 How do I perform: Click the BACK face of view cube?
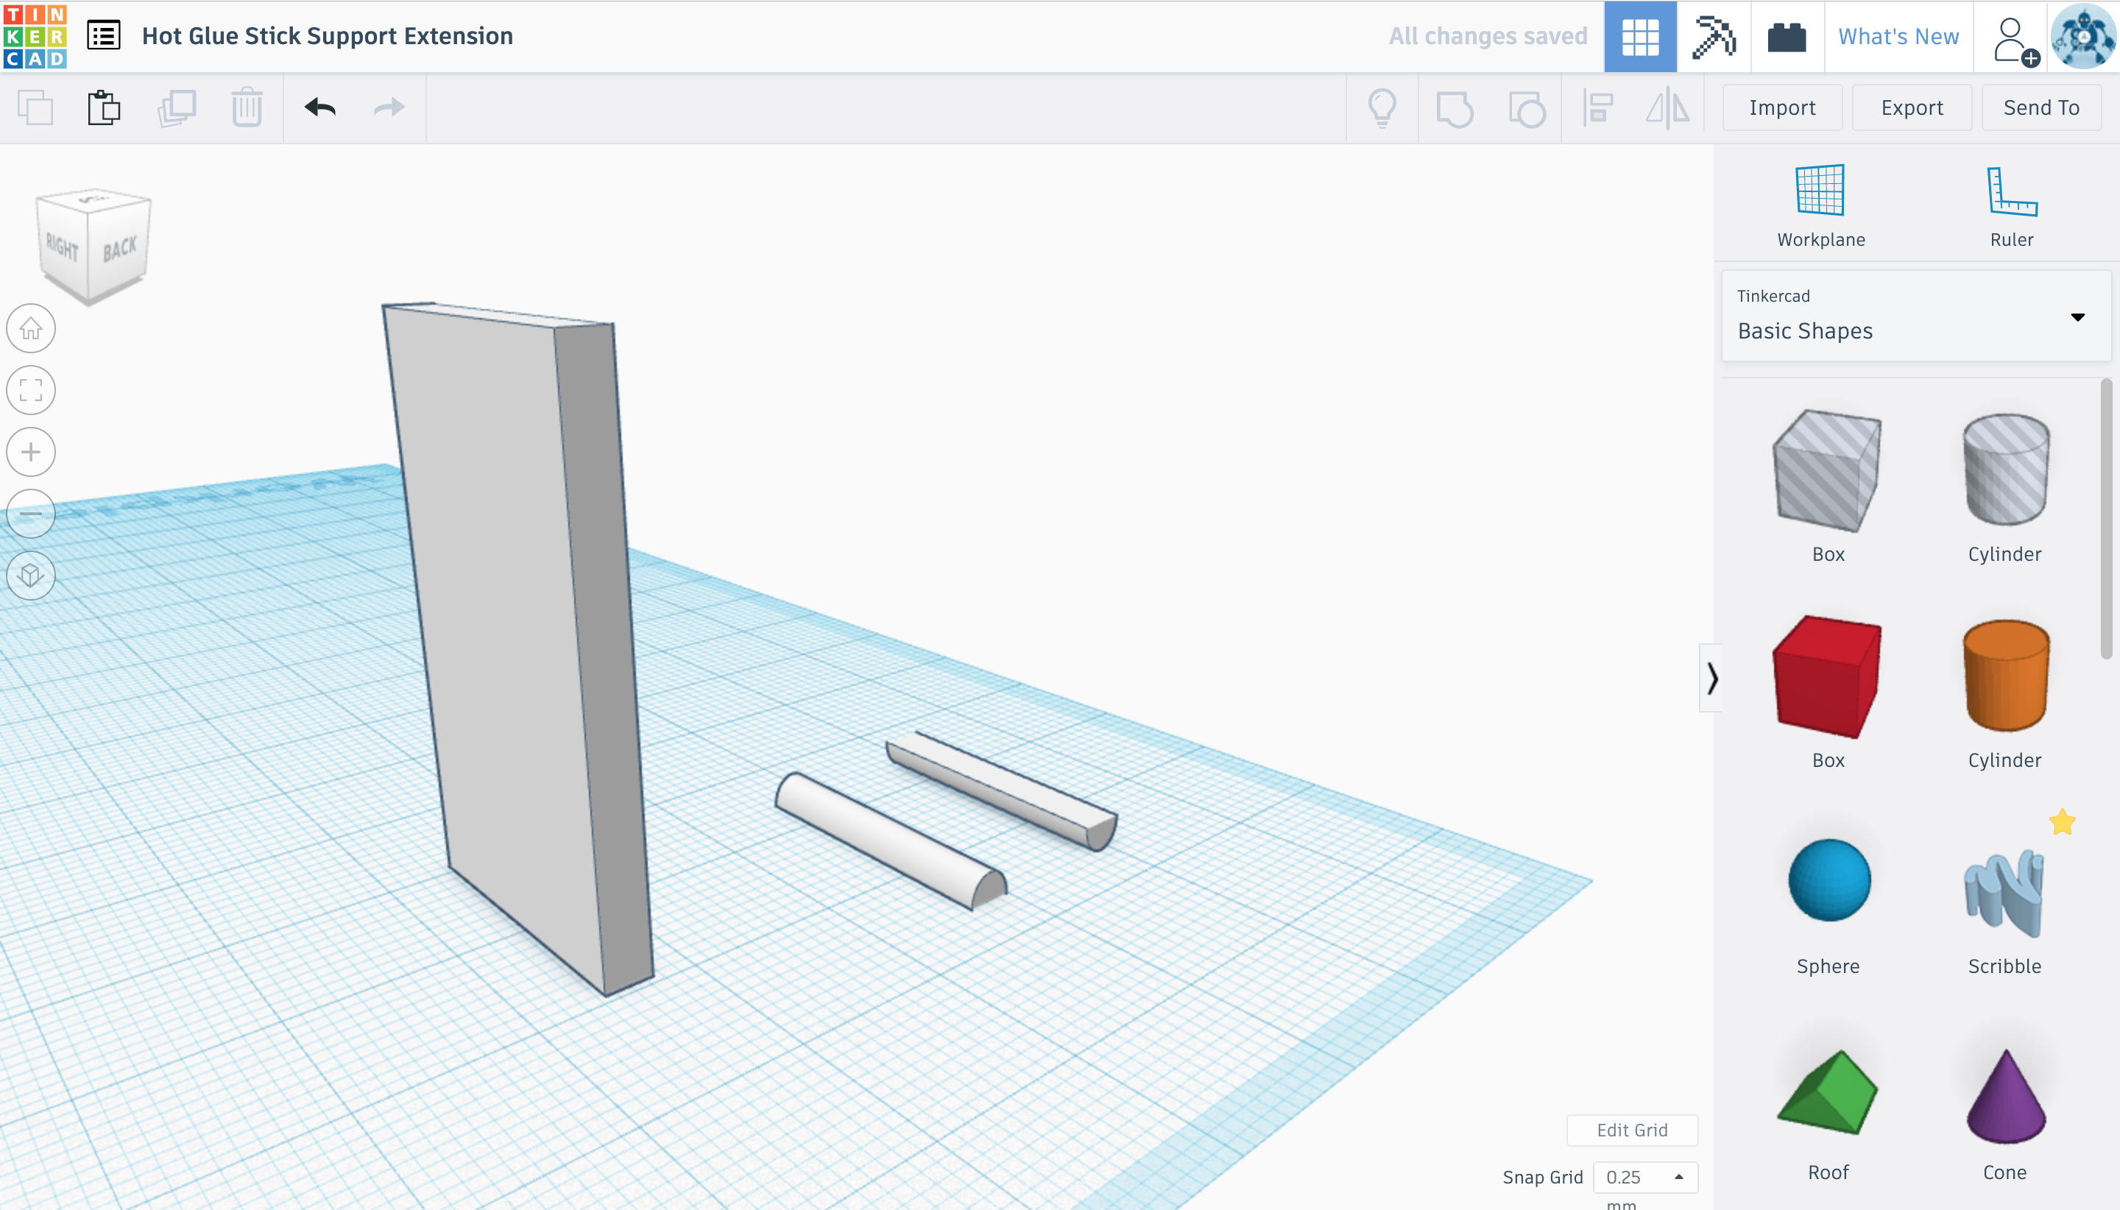[119, 249]
